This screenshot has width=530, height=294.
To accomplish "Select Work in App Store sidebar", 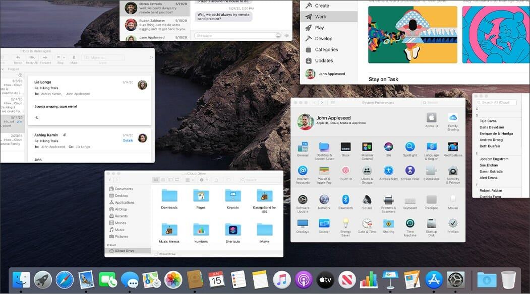I will point(329,17).
